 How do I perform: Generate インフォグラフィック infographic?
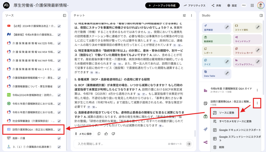tap(247, 62)
